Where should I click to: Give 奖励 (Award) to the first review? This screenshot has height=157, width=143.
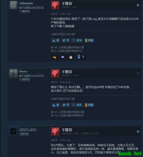89,40
